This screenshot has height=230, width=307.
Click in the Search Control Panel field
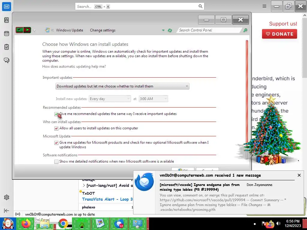point(209,30)
